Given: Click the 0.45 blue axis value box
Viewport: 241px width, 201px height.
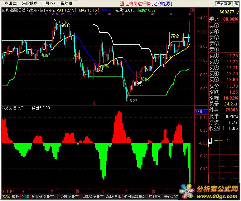Looking at the screenshot, I should point(201,112).
